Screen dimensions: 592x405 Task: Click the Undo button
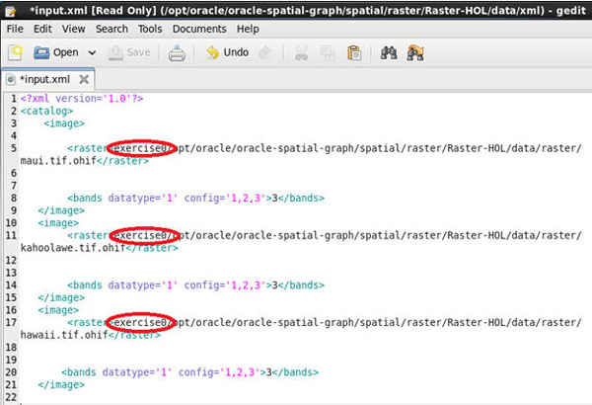pyautogui.click(x=227, y=52)
